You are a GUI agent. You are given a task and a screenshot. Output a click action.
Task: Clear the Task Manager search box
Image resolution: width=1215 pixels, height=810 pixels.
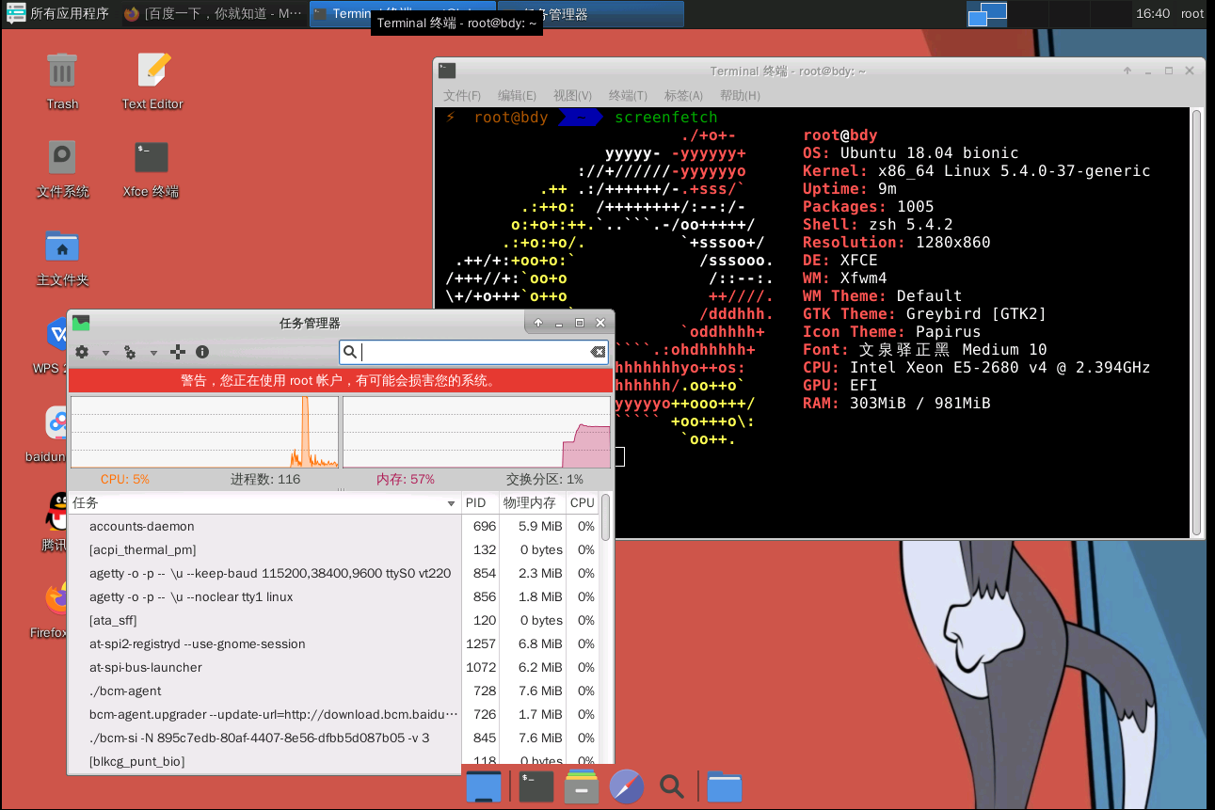tap(598, 352)
